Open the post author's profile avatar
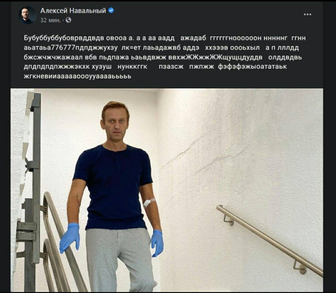The image size is (336, 293). 27,15
